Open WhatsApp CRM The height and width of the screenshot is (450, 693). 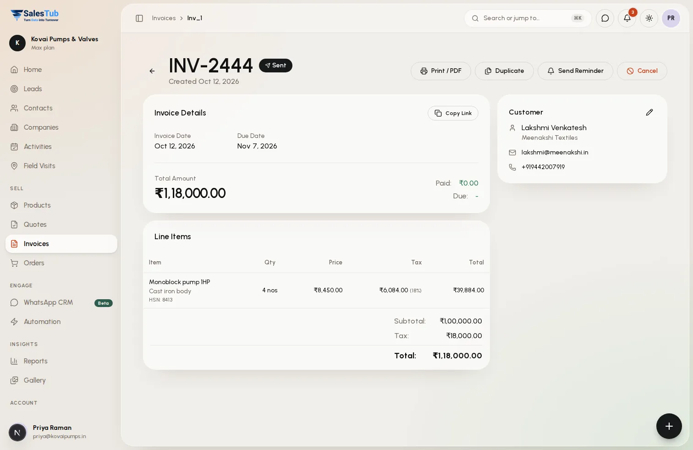[61, 302]
